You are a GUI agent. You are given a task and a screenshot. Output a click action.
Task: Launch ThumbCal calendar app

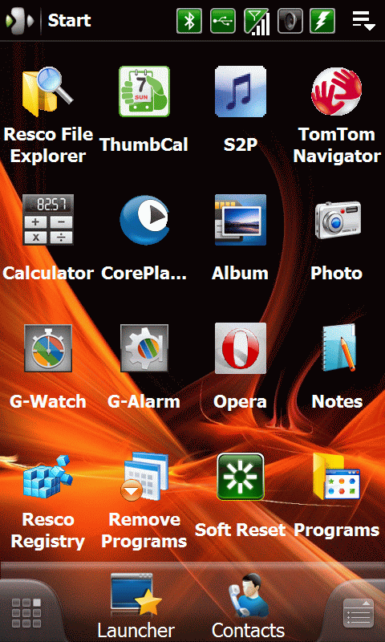(x=144, y=91)
